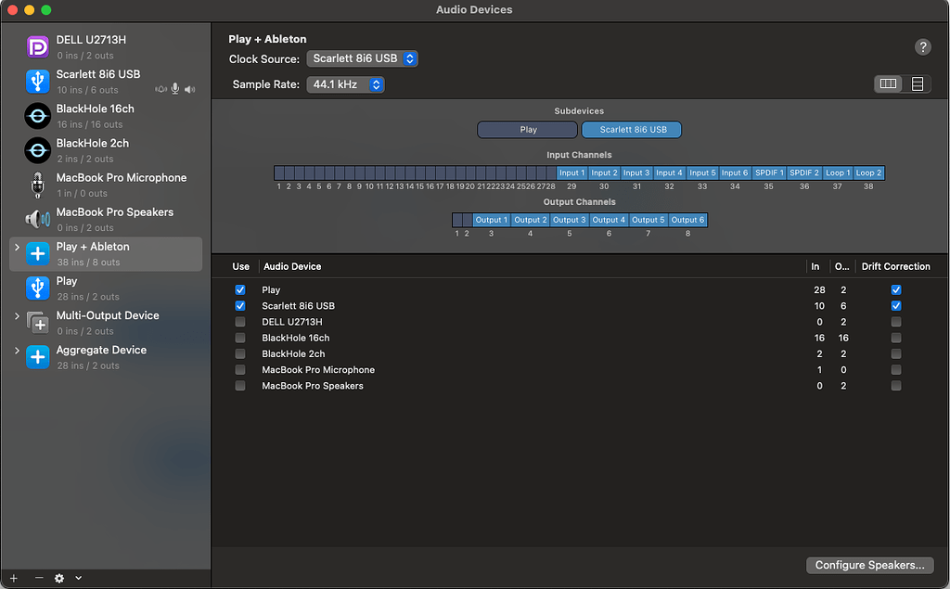Enable Drift Correction for DELL U2713H
The image size is (950, 589).
[x=896, y=322]
